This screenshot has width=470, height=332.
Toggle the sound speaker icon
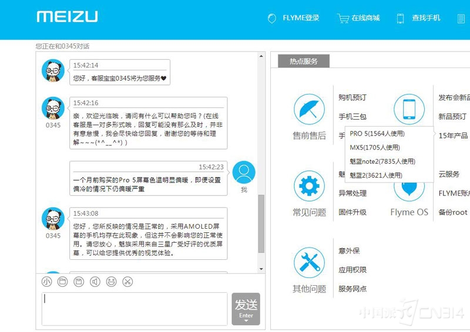[95, 282]
